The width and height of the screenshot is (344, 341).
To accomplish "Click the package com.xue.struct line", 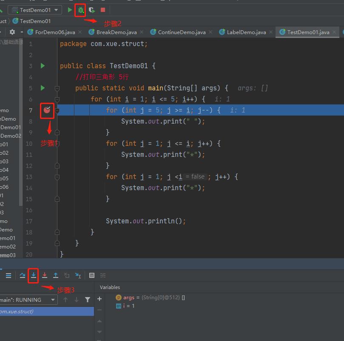I will click(104, 44).
